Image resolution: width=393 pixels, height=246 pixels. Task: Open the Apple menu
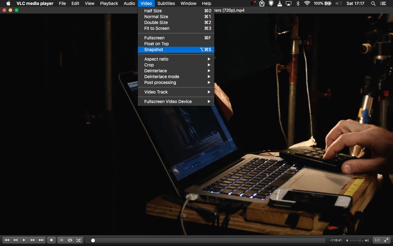coord(8,3)
